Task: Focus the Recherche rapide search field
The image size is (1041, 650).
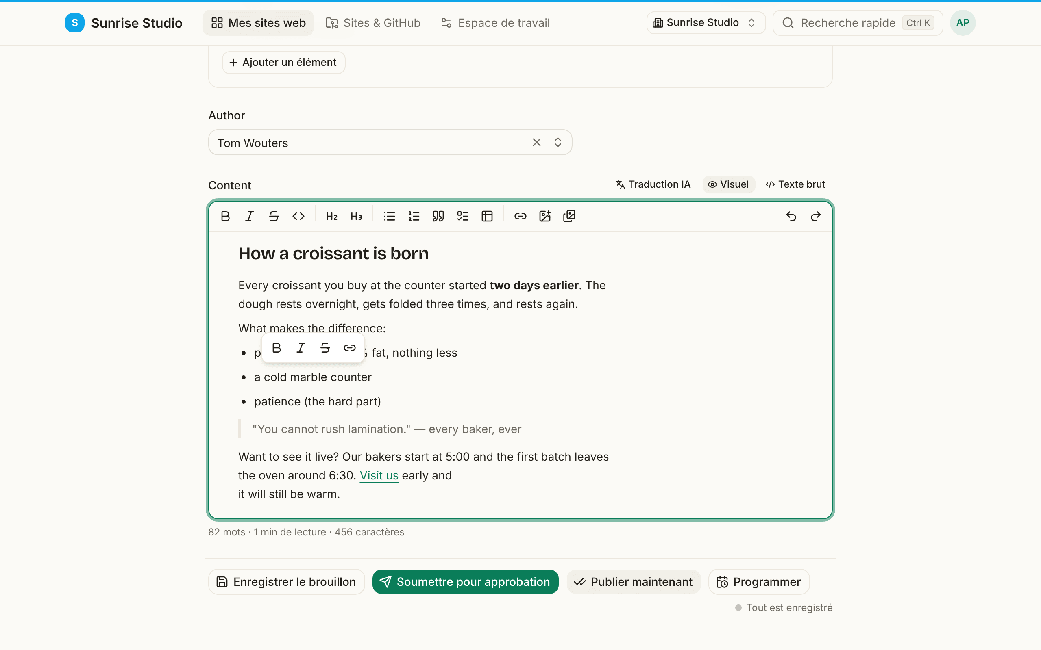Action: (858, 23)
